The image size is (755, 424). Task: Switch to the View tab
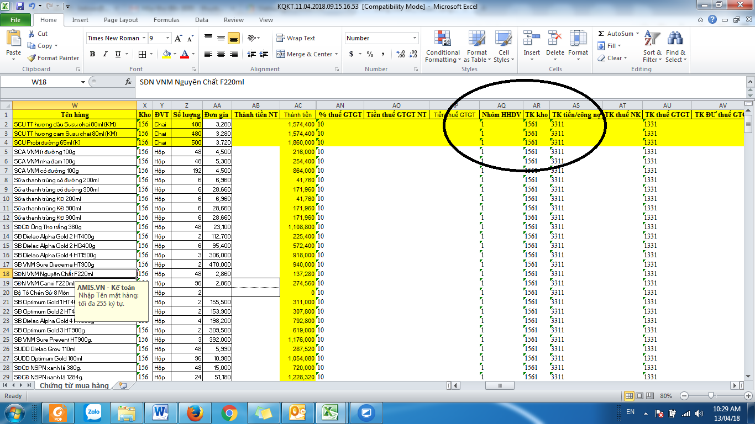[x=266, y=20]
